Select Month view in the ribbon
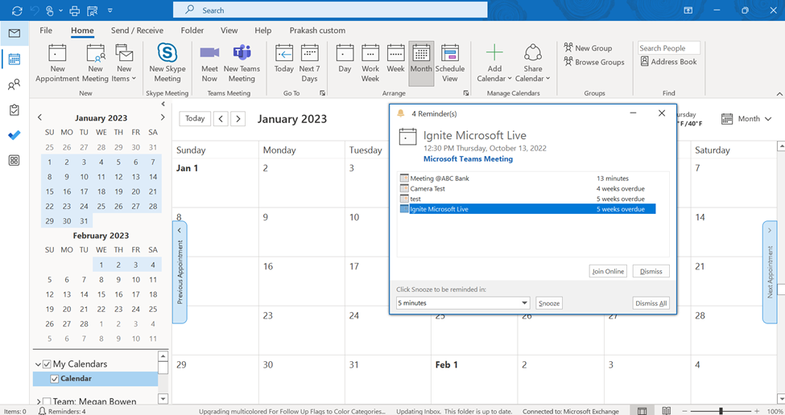 pyautogui.click(x=421, y=63)
